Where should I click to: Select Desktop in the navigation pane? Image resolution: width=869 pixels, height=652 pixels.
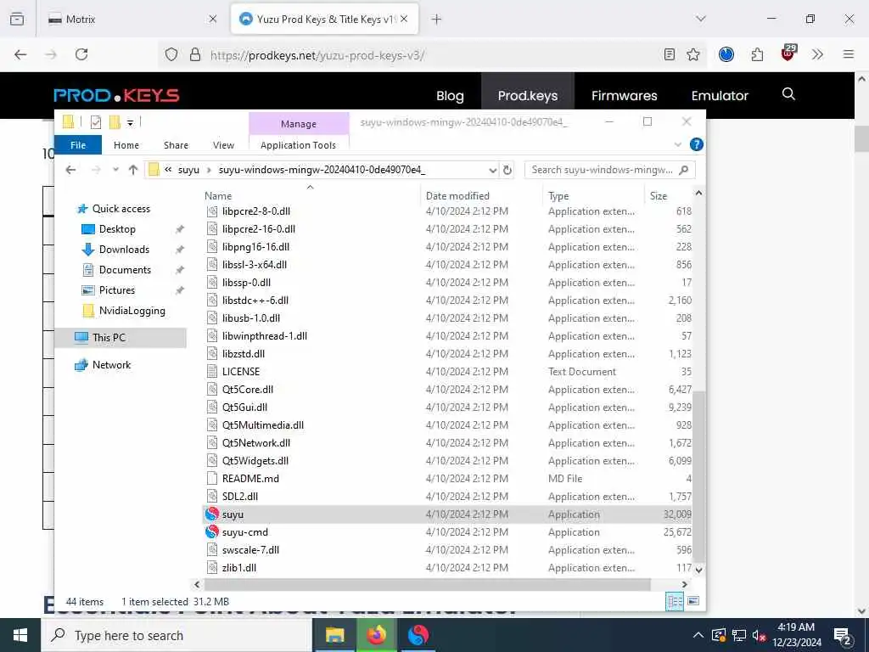click(117, 229)
